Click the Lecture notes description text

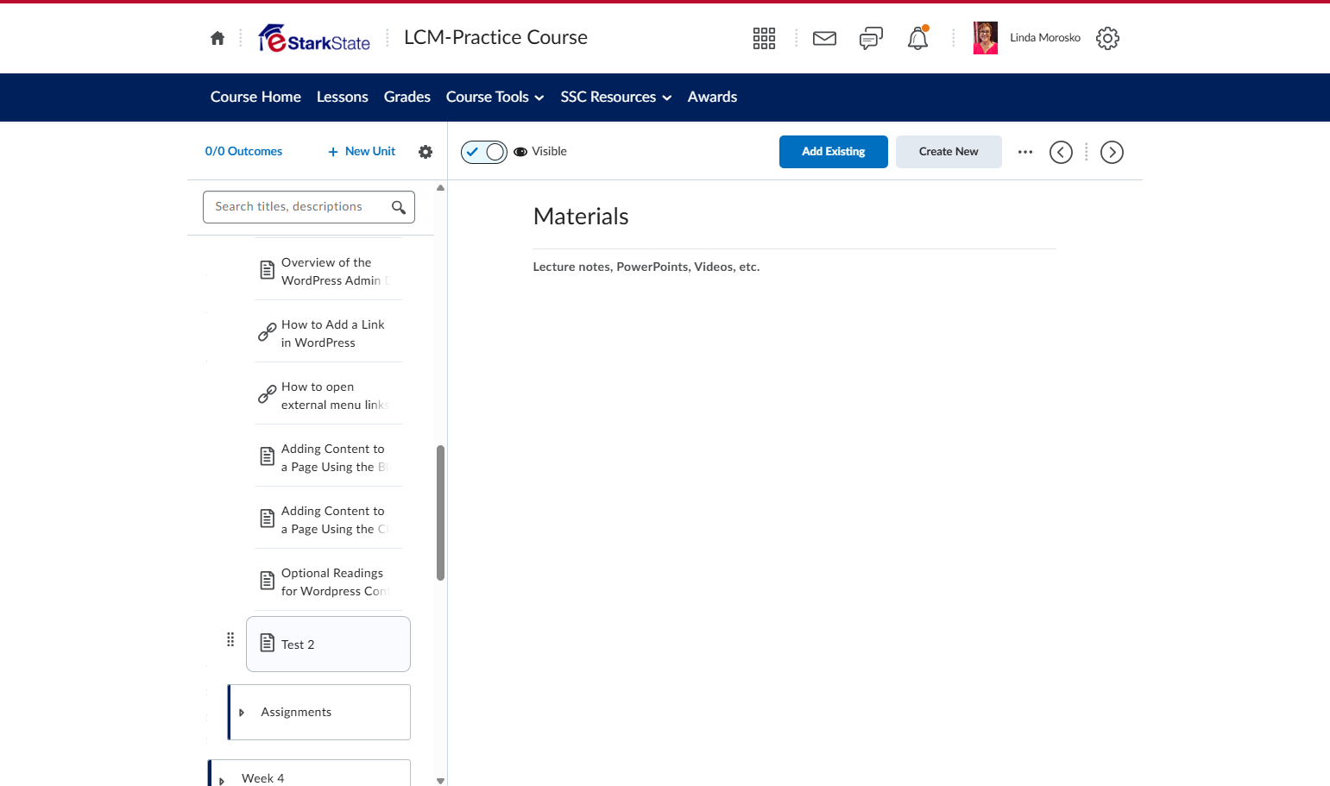(x=646, y=267)
